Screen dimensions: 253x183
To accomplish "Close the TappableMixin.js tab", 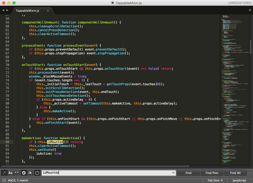I will tap(48, 11).
